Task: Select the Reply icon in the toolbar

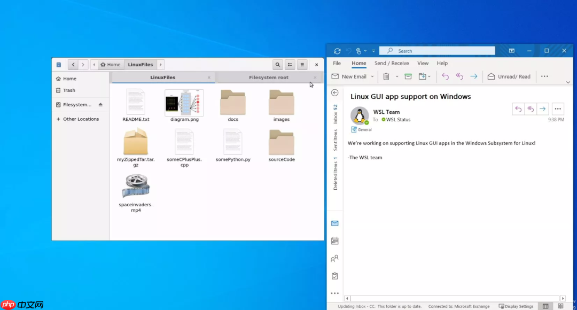Action: click(446, 76)
